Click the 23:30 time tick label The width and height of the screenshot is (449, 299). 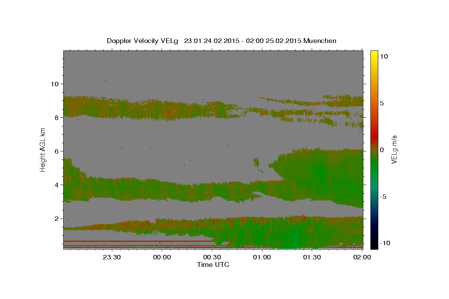pyautogui.click(x=112, y=257)
